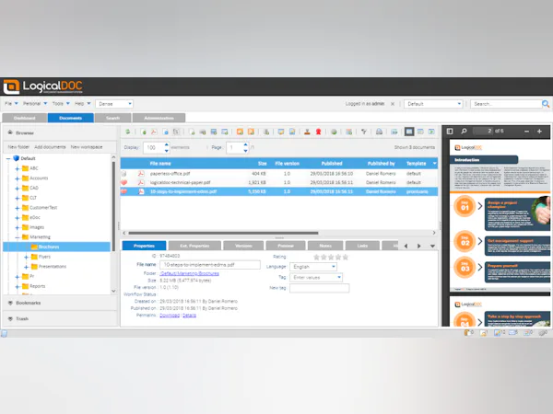Click the New tag input field
Viewport: 553px width, 414px height.
click(320, 288)
